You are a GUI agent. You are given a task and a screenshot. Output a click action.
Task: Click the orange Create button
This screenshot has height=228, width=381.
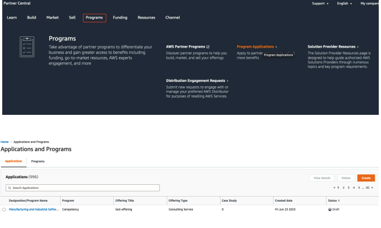pyautogui.click(x=366, y=178)
